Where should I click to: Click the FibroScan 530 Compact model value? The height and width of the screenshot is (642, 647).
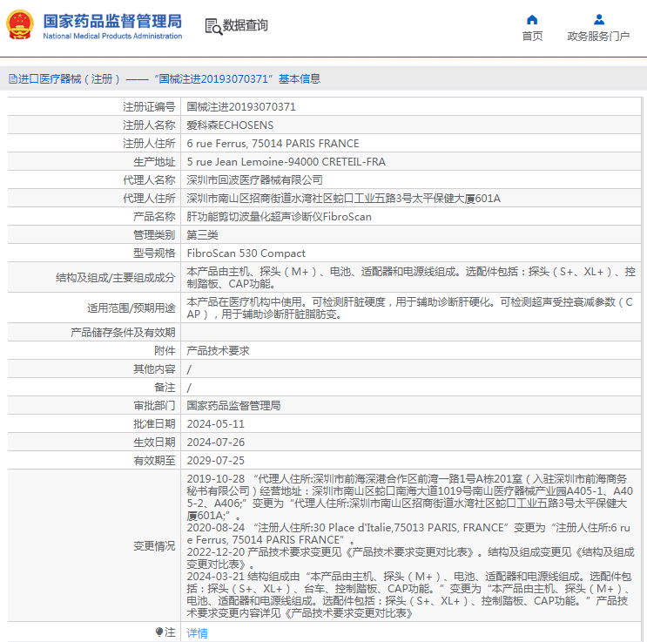pos(246,253)
